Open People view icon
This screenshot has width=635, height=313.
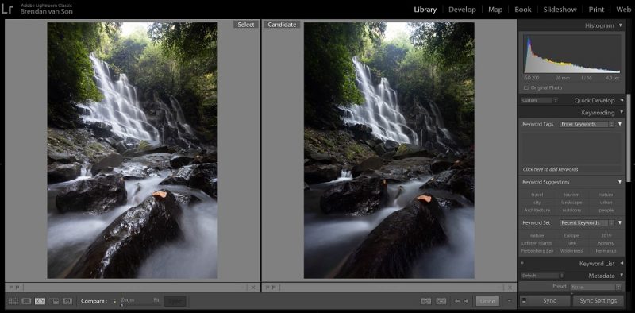67,301
